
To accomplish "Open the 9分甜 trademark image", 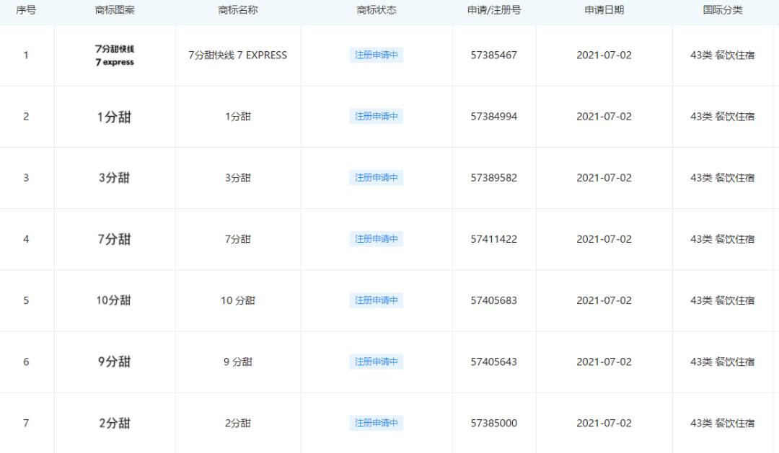I will (x=114, y=362).
